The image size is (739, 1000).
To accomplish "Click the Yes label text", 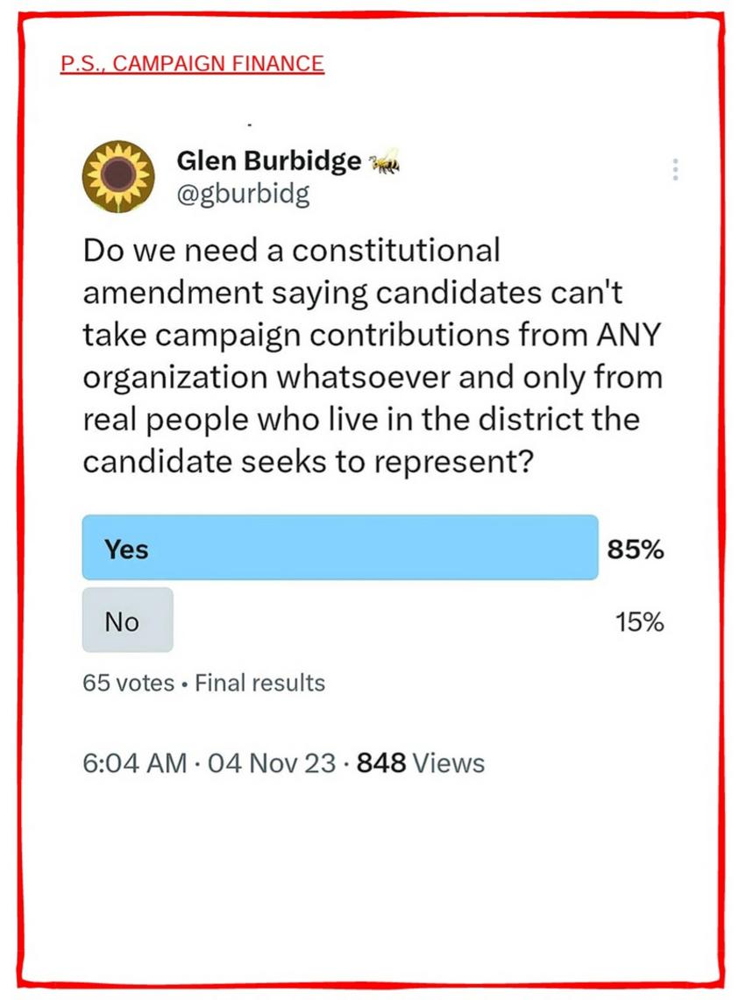I will click(126, 550).
